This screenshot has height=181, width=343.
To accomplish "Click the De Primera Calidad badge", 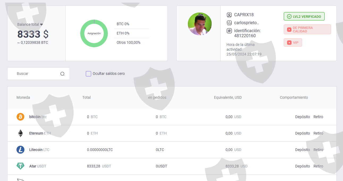I will pos(307,29).
